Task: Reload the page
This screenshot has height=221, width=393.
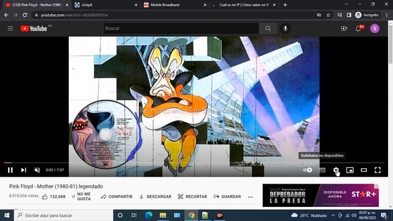Action: click(25, 15)
